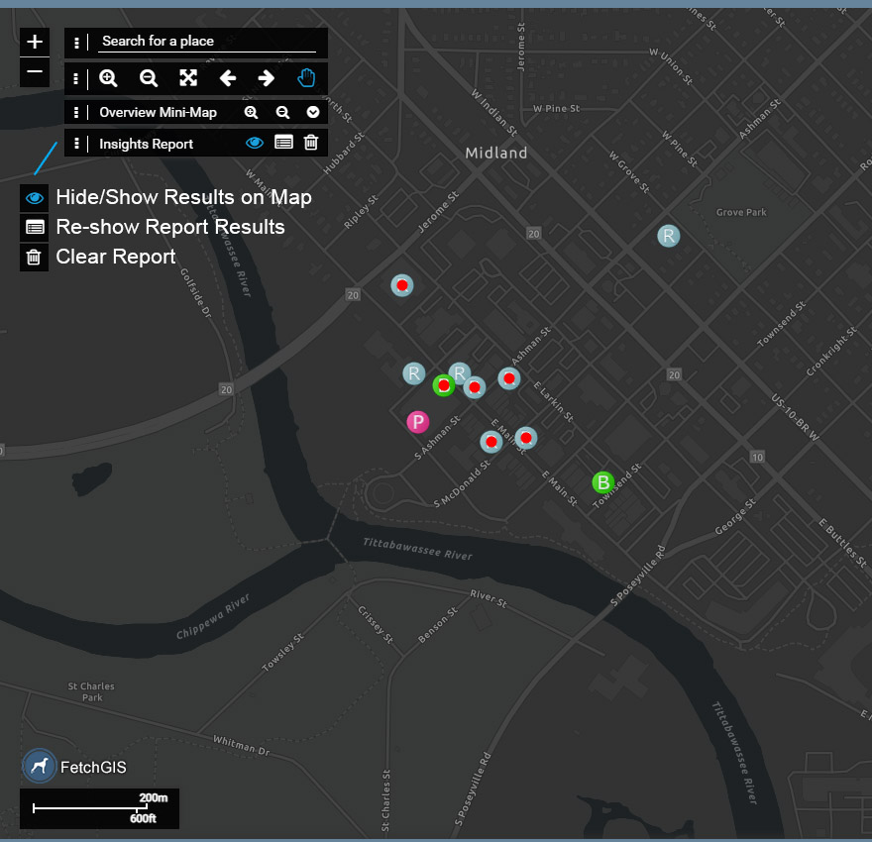Image resolution: width=872 pixels, height=842 pixels.
Task: Select the pink P map marker
Action: click(418, 423)
